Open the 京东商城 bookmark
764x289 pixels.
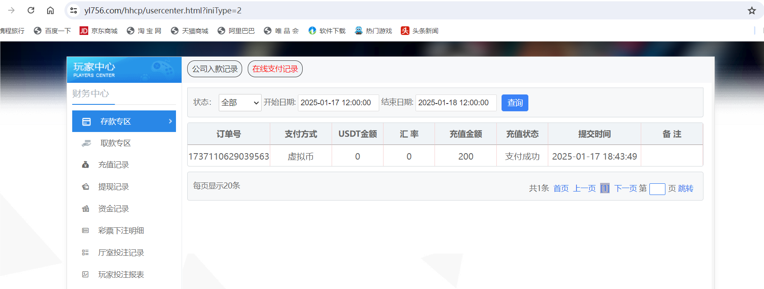tap(99, 31)
